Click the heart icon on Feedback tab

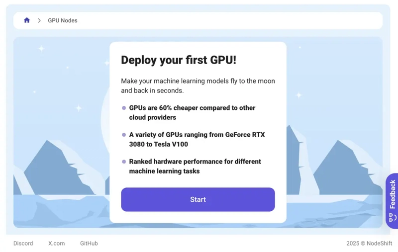(x=392, y=217)
